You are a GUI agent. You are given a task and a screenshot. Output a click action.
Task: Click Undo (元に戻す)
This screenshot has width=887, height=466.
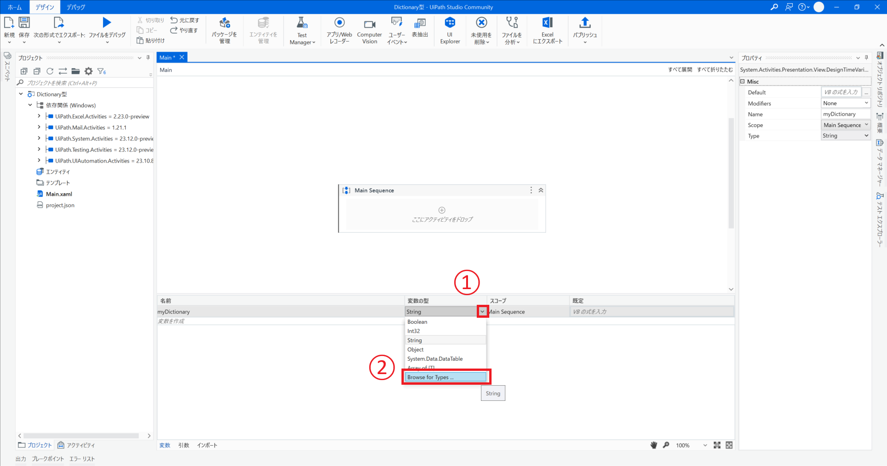point(185,20)
